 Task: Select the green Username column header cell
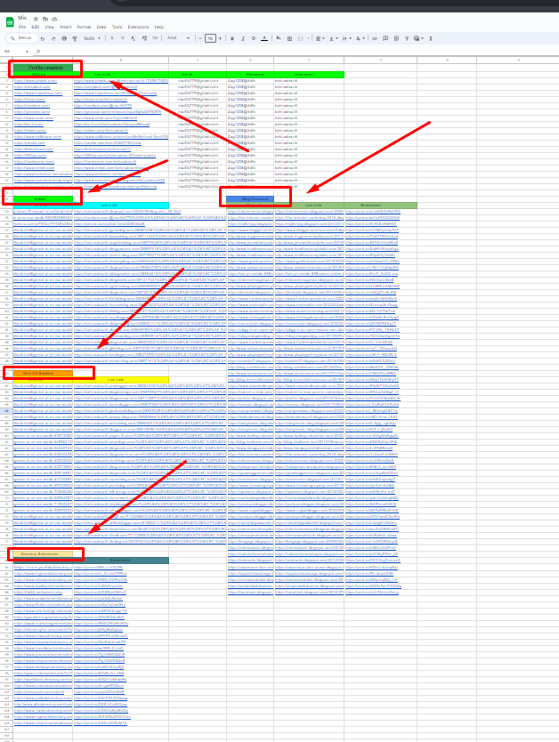click(x=309, y=75)
